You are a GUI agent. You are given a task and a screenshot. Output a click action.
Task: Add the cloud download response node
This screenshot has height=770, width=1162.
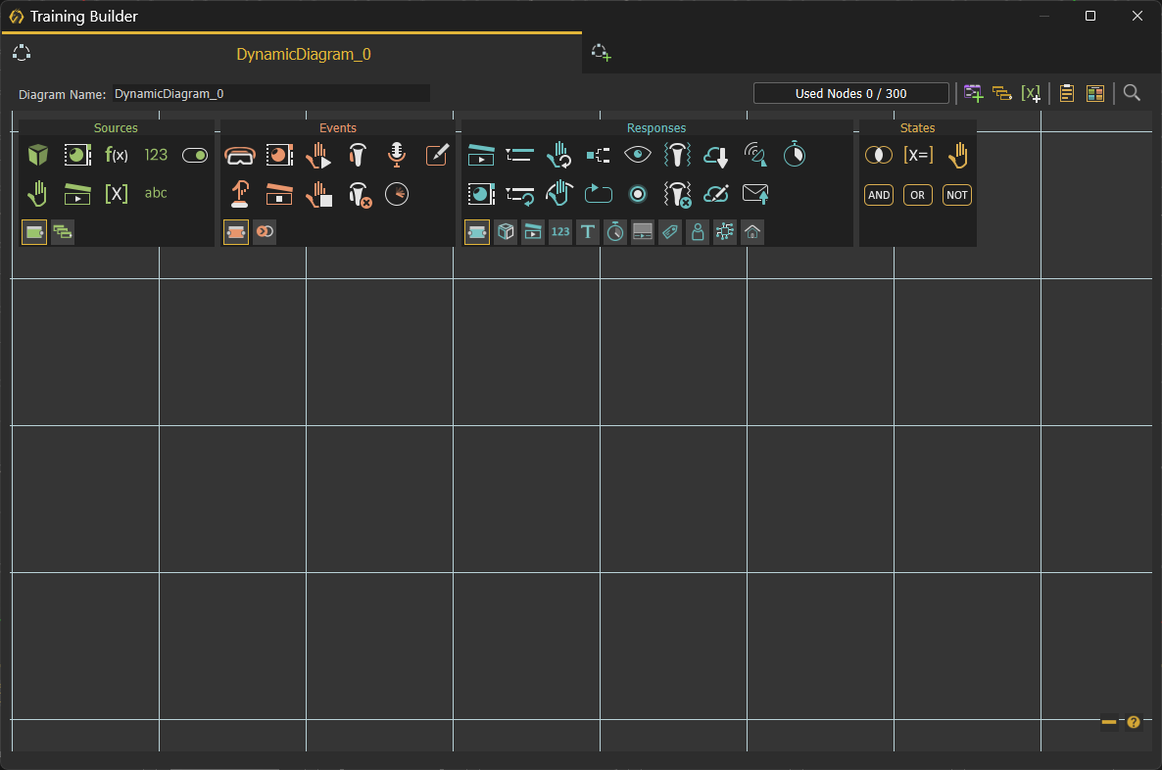[716, 156]
